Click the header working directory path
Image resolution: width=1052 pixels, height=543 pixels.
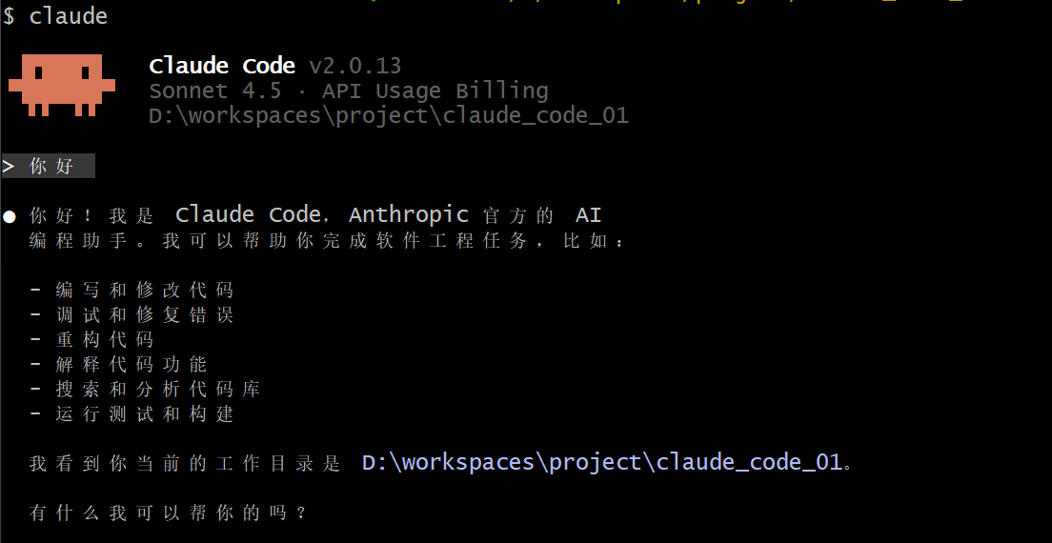[x=389, y=116]
